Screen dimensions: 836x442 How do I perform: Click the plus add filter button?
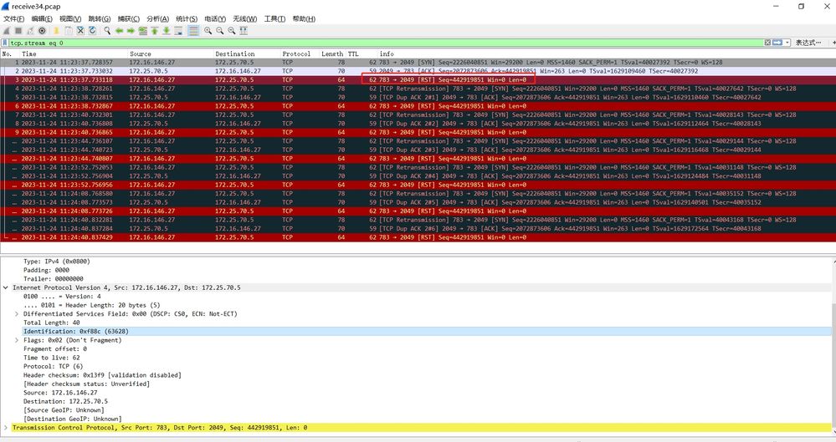(833, 43)
